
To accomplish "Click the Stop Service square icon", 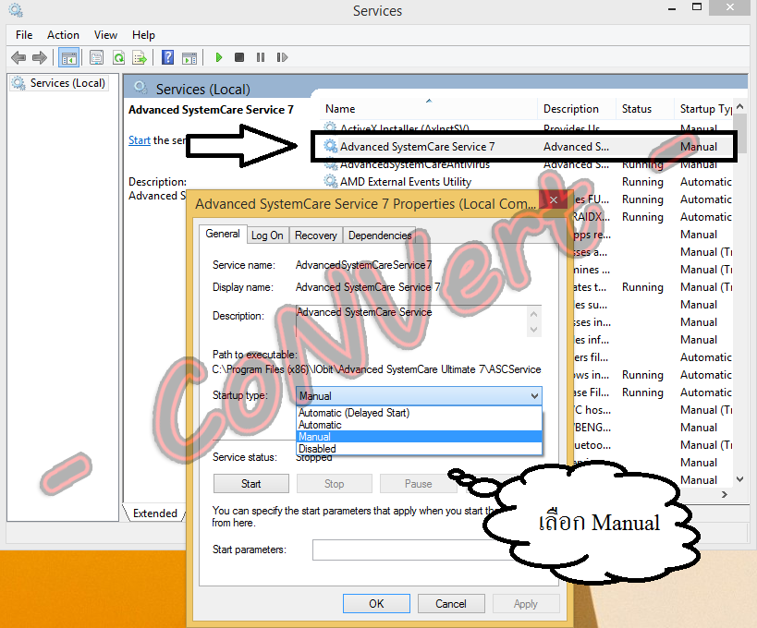I will pos(239,57).
